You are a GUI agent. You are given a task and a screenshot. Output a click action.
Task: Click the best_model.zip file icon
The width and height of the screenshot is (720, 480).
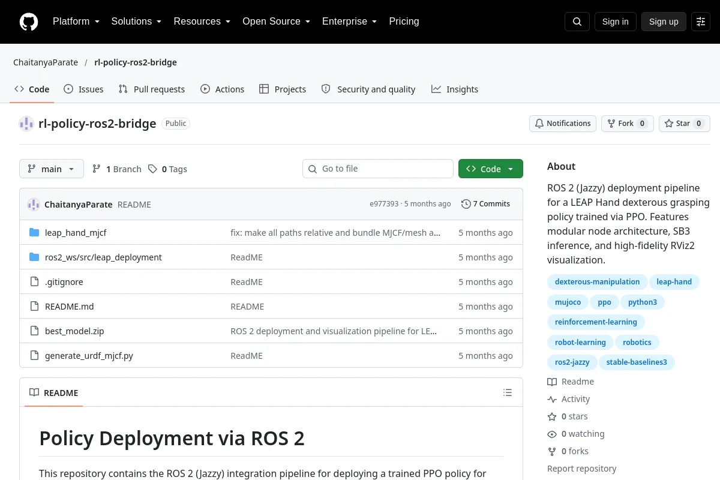pos(34,331)
